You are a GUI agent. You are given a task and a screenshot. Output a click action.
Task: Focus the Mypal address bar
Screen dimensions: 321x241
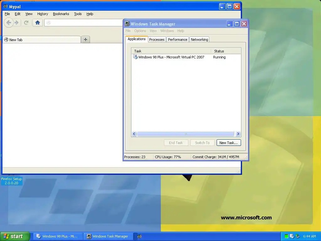tap(83, 23)
